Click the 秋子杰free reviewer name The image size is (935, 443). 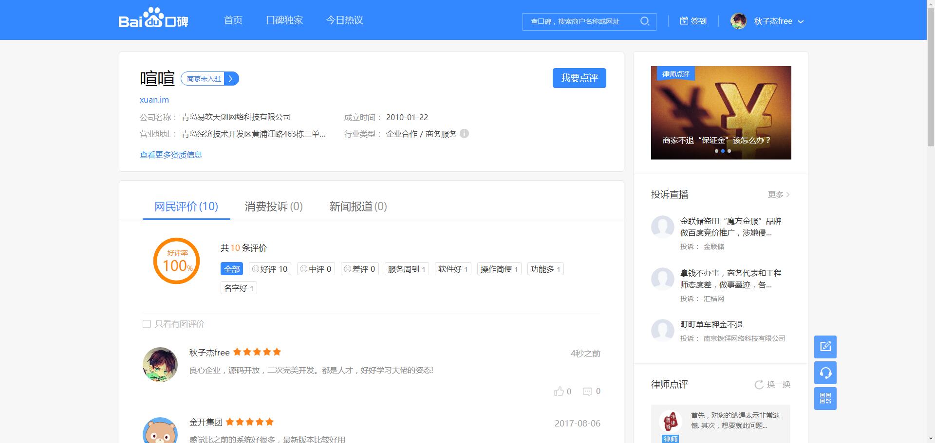[209, 353]
